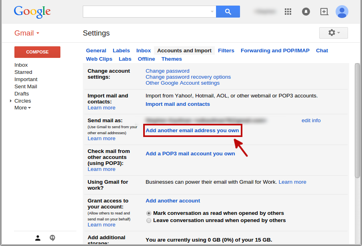The height and width of the screenshot is (246, 362).
Task: Click Change password recovery options
Action: click(188, 77)
